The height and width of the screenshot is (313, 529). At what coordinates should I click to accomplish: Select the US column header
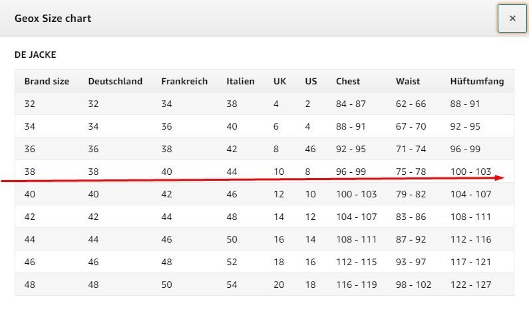pyautogui.click(x=311, y=81)
